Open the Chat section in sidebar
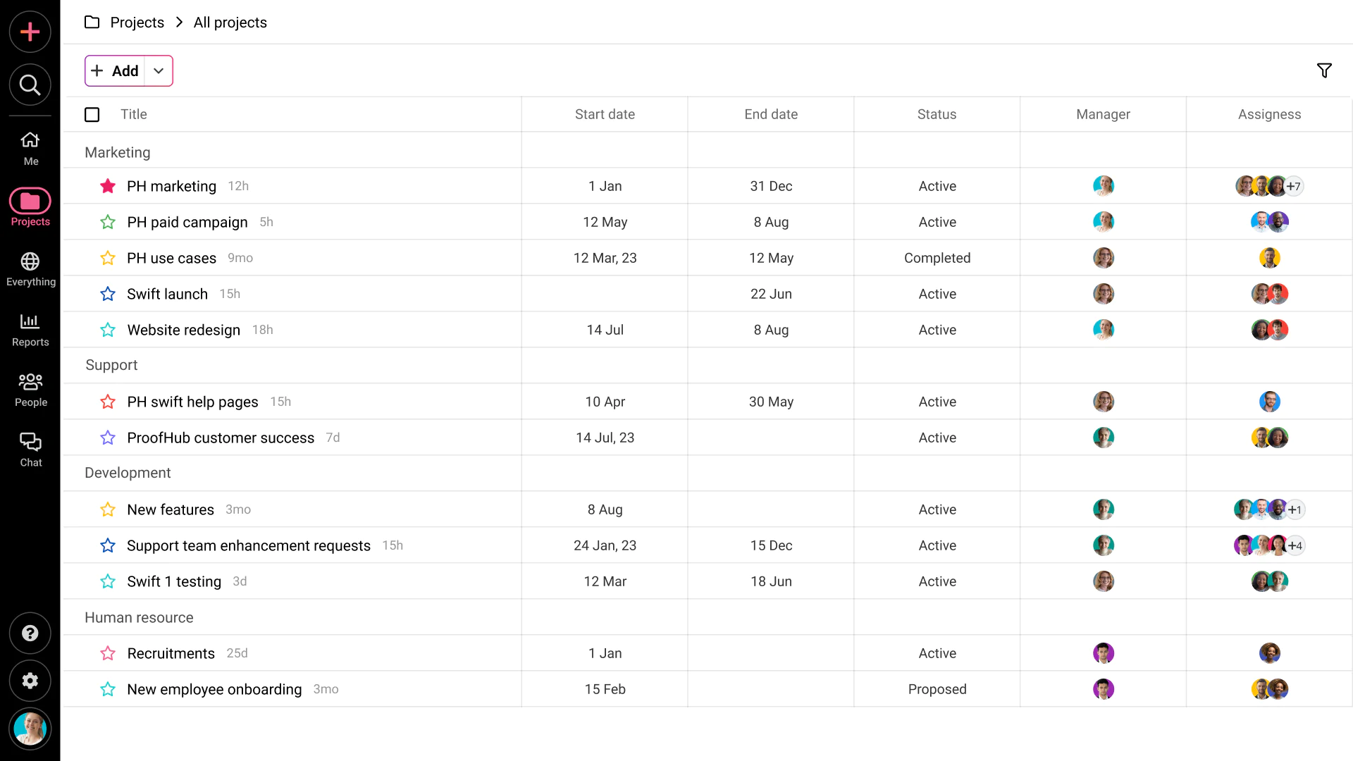The width and height of the screenshot is (1353, 761). [30, 450]
